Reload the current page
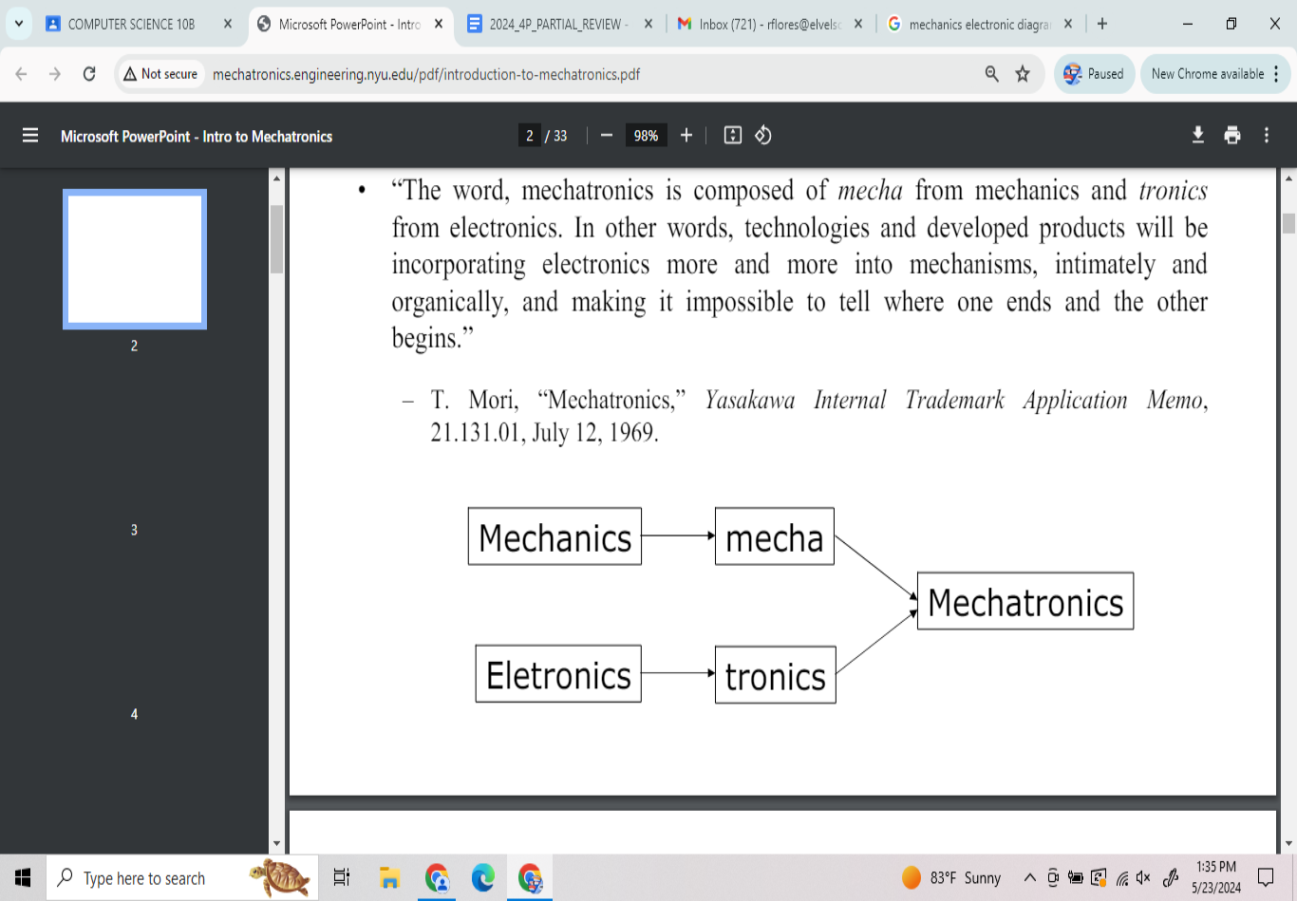Viewport: 1297px width, 901px height. pos(89,74)
